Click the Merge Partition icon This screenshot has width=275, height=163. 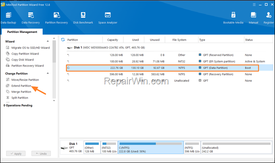8,92
